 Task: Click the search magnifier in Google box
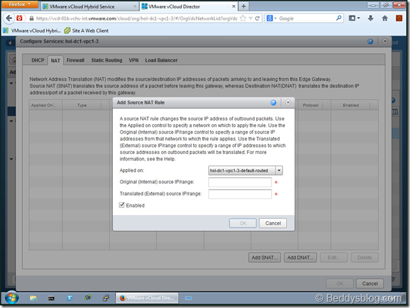[x=339, y=18]
